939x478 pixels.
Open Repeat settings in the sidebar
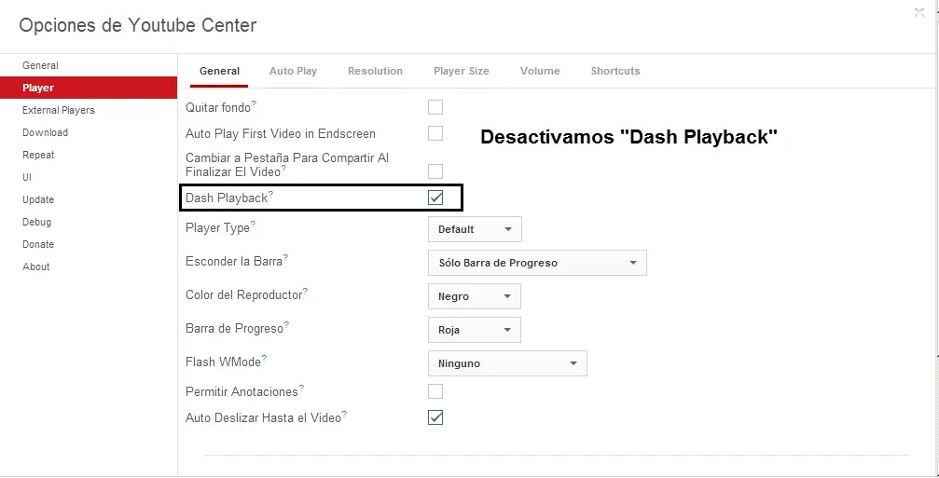89,155
